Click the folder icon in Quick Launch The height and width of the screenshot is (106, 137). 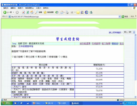tap(15, 103)
